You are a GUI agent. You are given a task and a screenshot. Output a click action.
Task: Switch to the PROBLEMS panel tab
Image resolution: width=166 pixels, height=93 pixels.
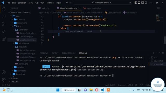(44, 53)
